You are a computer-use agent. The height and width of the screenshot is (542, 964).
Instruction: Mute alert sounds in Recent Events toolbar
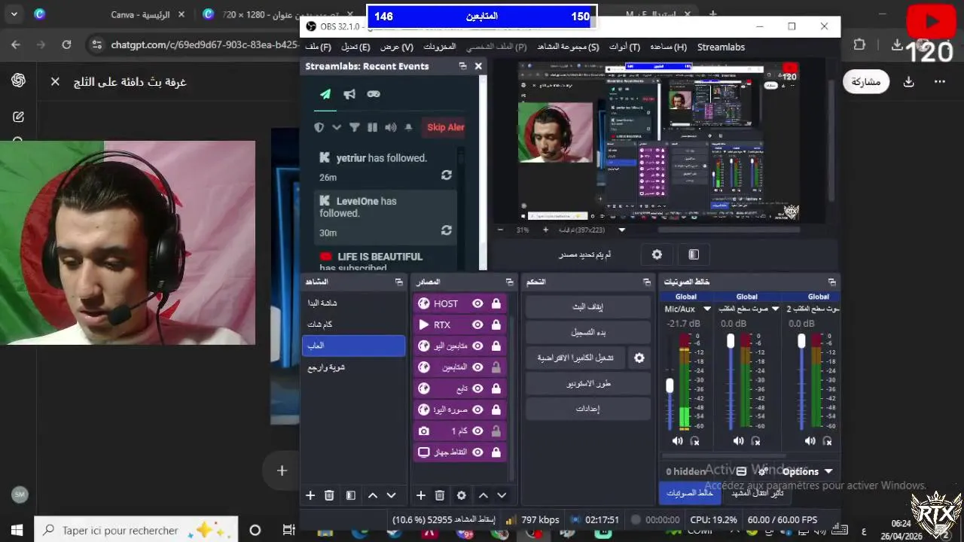[390, 127]
